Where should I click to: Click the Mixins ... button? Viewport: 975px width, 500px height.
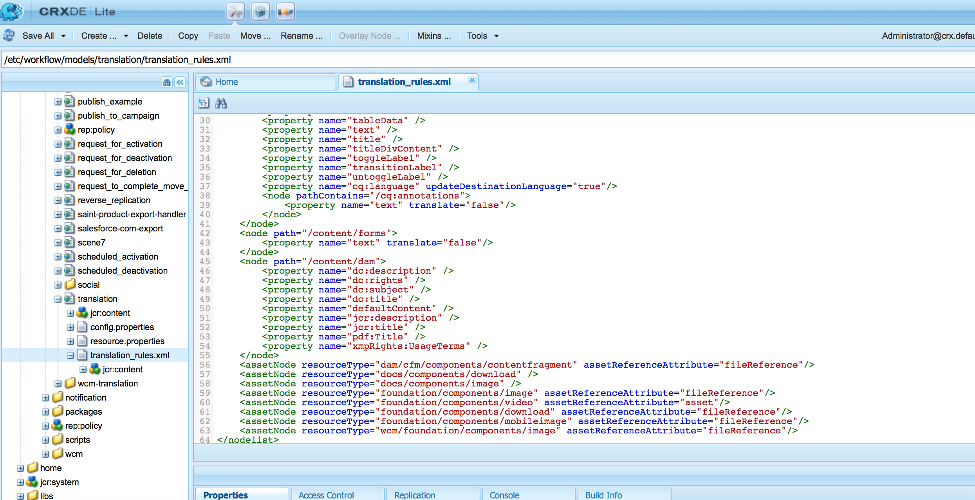(433, 36)
